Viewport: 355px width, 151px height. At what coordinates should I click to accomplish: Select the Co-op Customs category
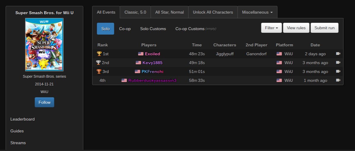pos(196,29)
